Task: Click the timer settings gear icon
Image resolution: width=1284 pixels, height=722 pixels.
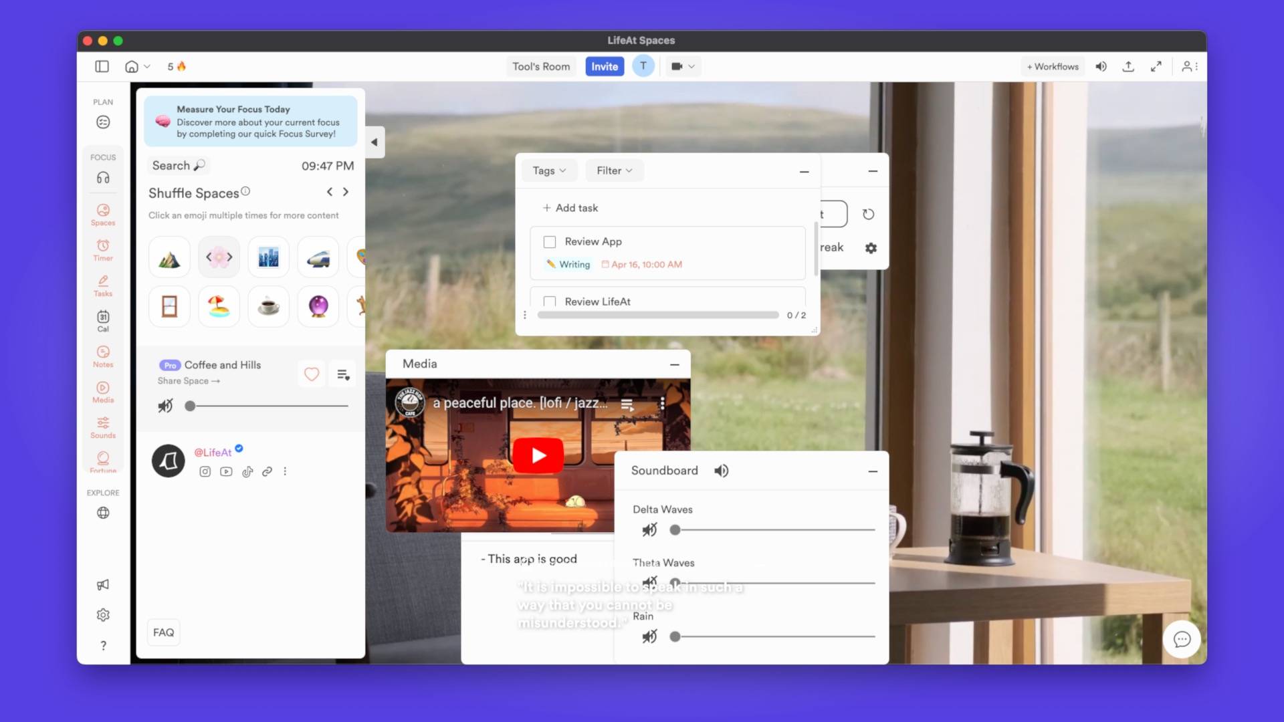Action: pos(871,248)
